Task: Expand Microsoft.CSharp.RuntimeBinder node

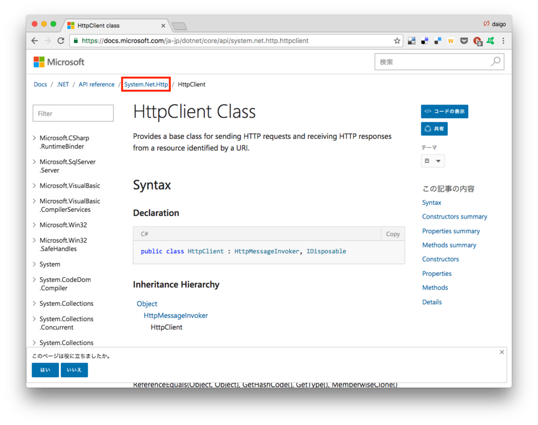Action: point(34,138)
